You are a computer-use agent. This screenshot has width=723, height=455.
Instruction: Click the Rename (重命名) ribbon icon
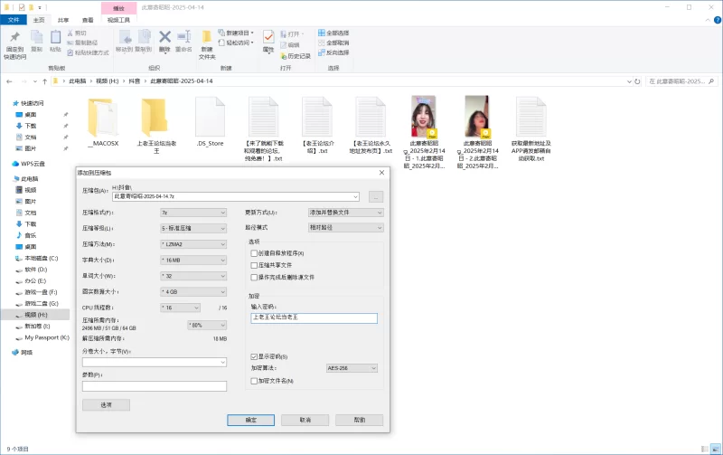pyautogui.click(x=183, y=37)
